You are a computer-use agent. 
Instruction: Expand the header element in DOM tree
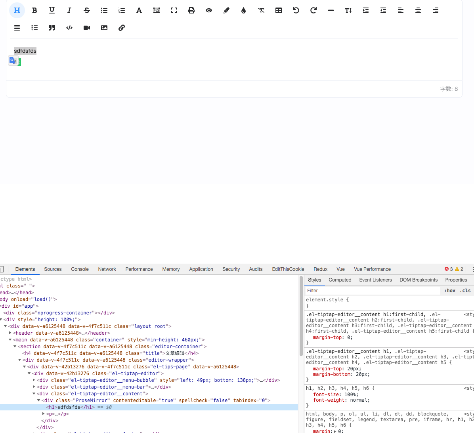(x=10, y=333)
